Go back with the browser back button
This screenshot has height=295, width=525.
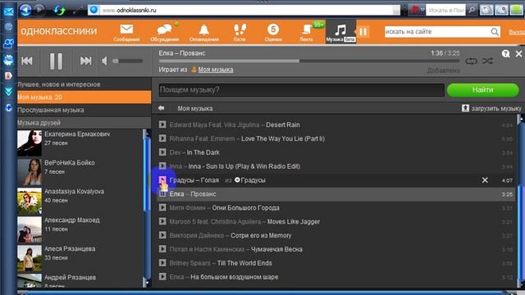(x=25, y=10)
